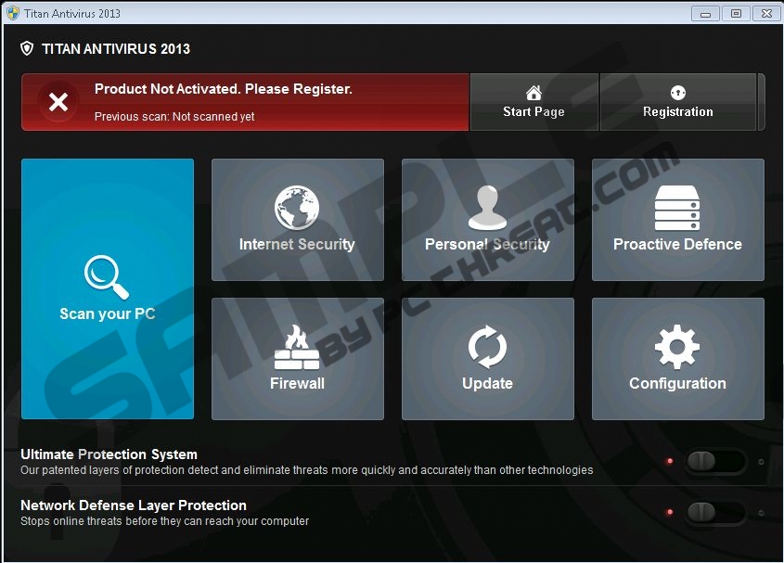Open Personal Security user tile
Viewport: 784px width, 563px height.
point(487,220)
